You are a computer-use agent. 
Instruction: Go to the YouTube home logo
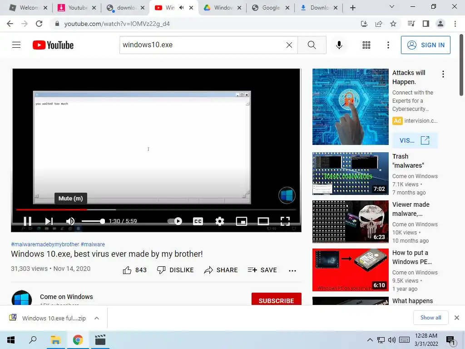pos(53,45)
